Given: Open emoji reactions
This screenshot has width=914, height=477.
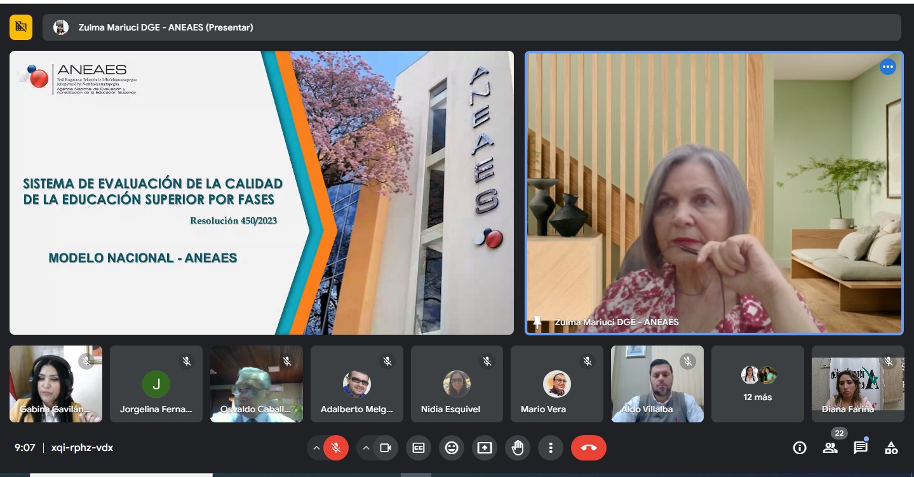Looking at the screenshot, I should [x=452, y=448].
